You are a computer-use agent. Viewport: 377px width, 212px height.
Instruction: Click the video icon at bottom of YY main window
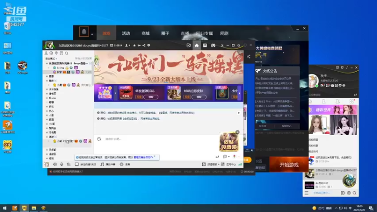point(343,193)
